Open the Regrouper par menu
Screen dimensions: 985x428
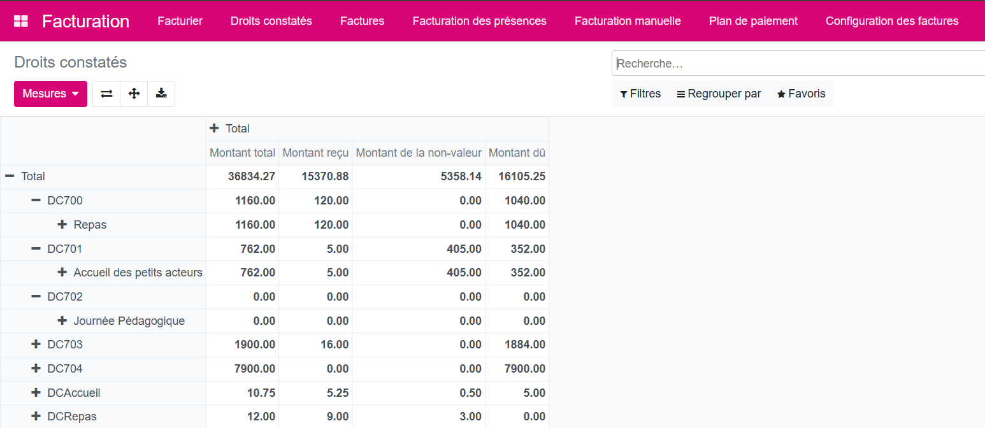pos(719,94)
